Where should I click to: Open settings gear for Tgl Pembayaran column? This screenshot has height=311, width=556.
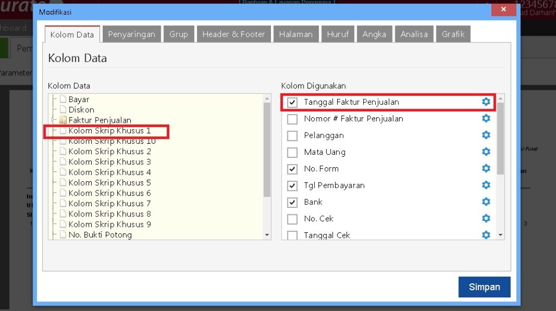pos(486,185)
